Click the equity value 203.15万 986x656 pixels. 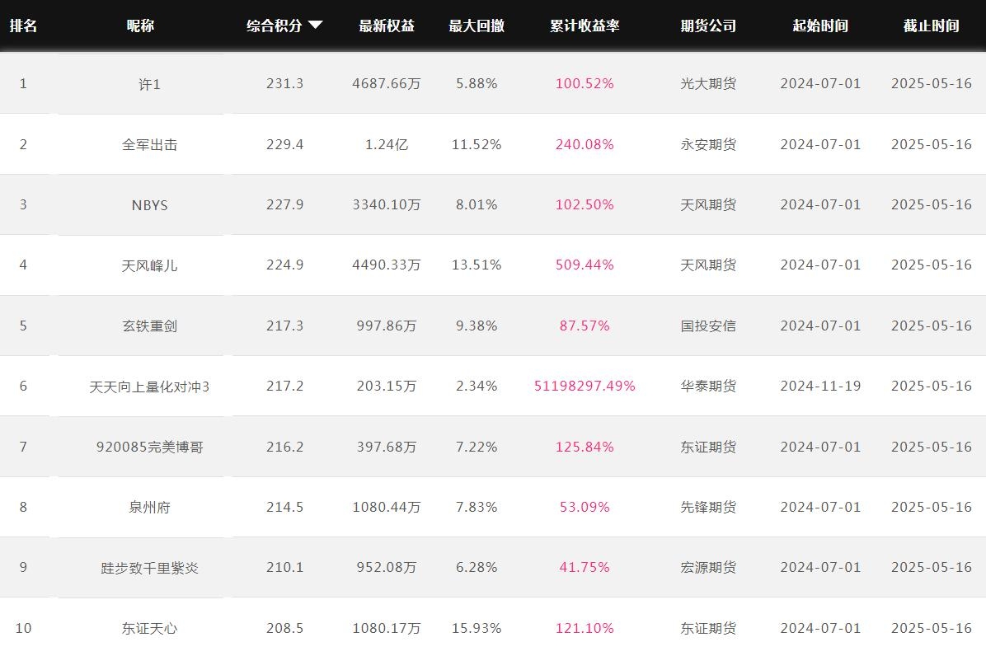387,386
